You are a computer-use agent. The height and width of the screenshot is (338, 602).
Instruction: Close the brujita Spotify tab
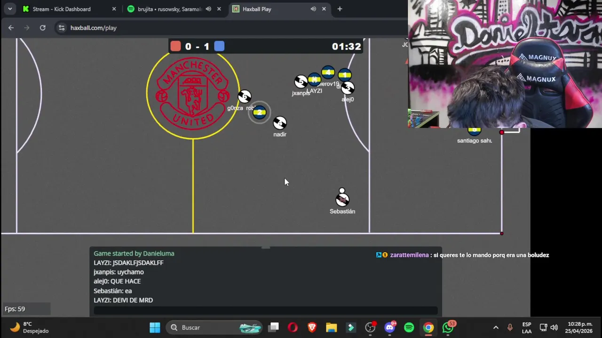(x=219, y=9)
